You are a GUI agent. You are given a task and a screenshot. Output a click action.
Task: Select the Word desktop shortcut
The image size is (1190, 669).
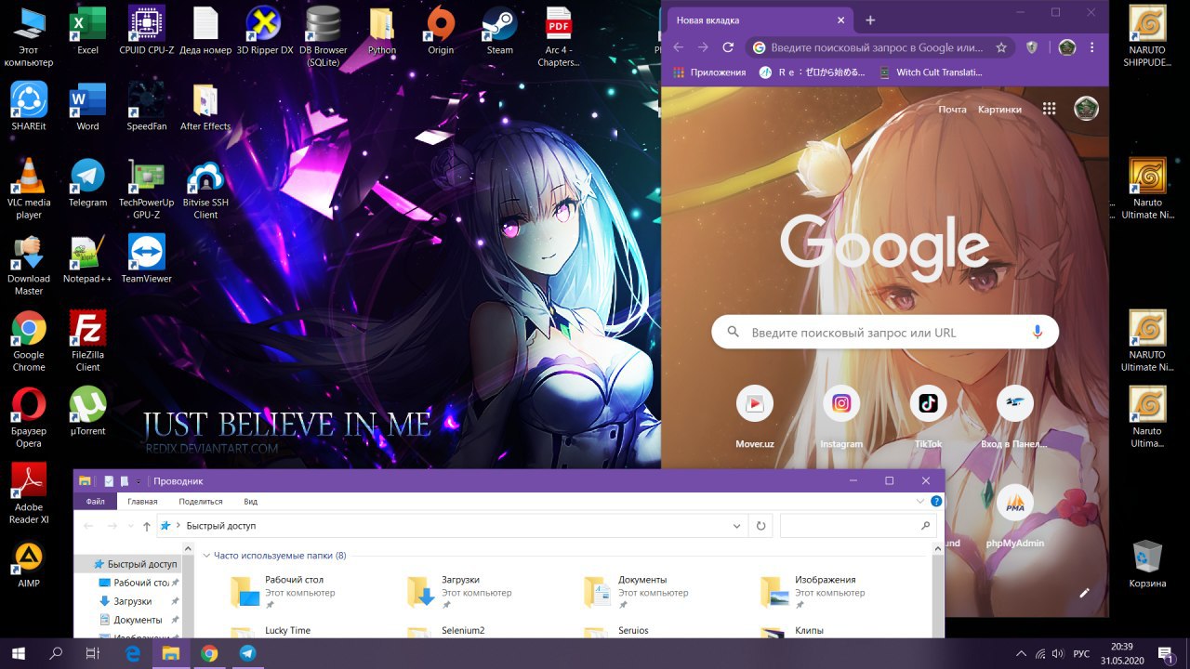(x=87, y=107)
